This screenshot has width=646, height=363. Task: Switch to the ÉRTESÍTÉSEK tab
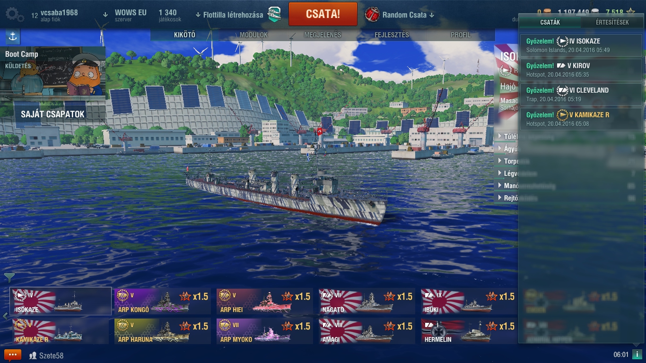pos(612,22)
